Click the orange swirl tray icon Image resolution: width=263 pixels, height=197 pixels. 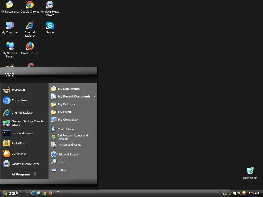point(244,193)
